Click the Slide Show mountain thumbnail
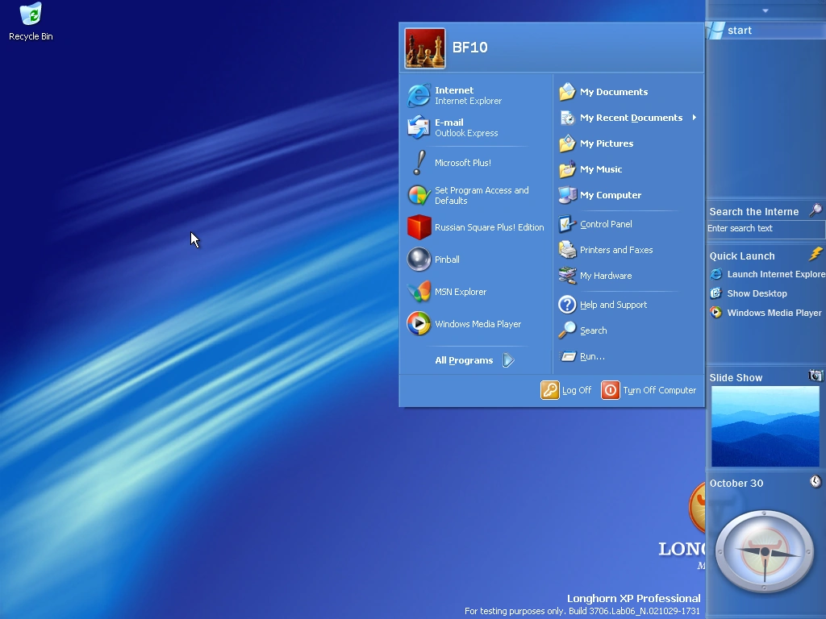The width and height of the screenshot is (826, 619). click(x=766, y=426)
